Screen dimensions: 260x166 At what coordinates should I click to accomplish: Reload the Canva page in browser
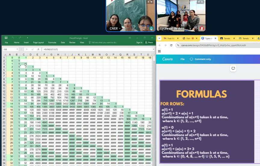coord(171,45)
